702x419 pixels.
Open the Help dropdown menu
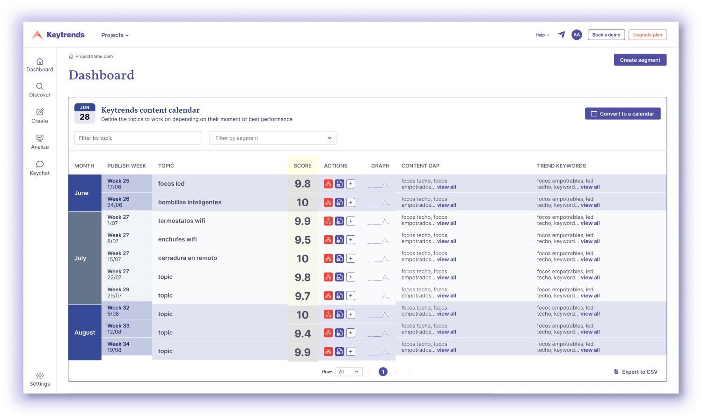542,35
